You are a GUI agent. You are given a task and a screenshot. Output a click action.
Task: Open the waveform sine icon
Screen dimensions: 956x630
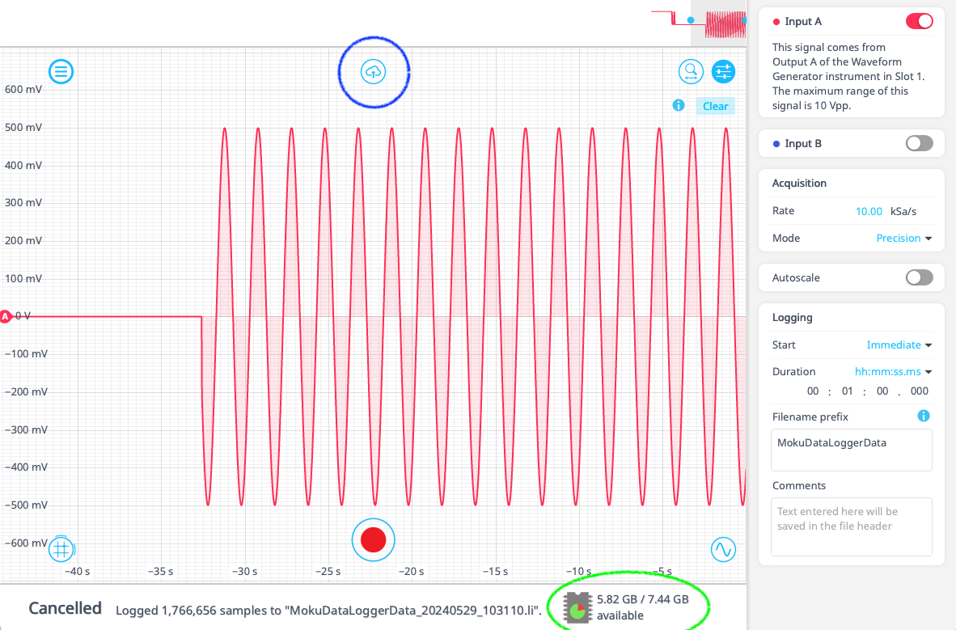(x=723, y=549)
